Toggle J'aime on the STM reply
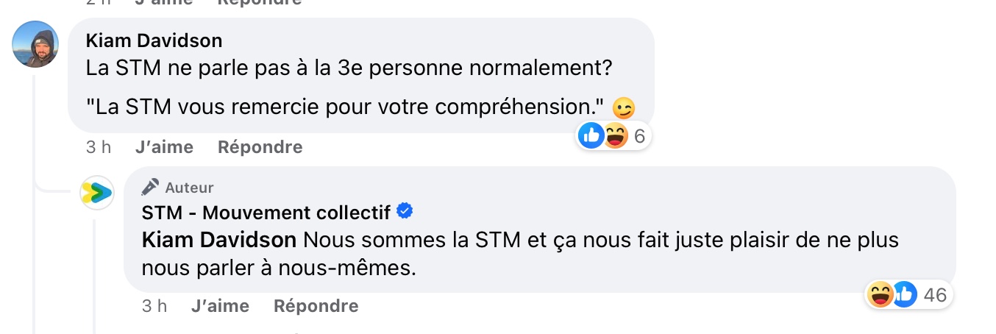The height and width of the screenshot is (334, 996). pos(220,306)
